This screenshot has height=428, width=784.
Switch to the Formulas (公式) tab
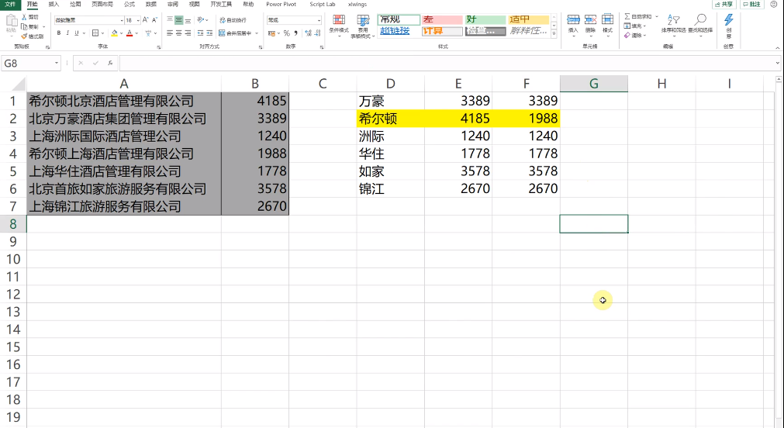129,4
